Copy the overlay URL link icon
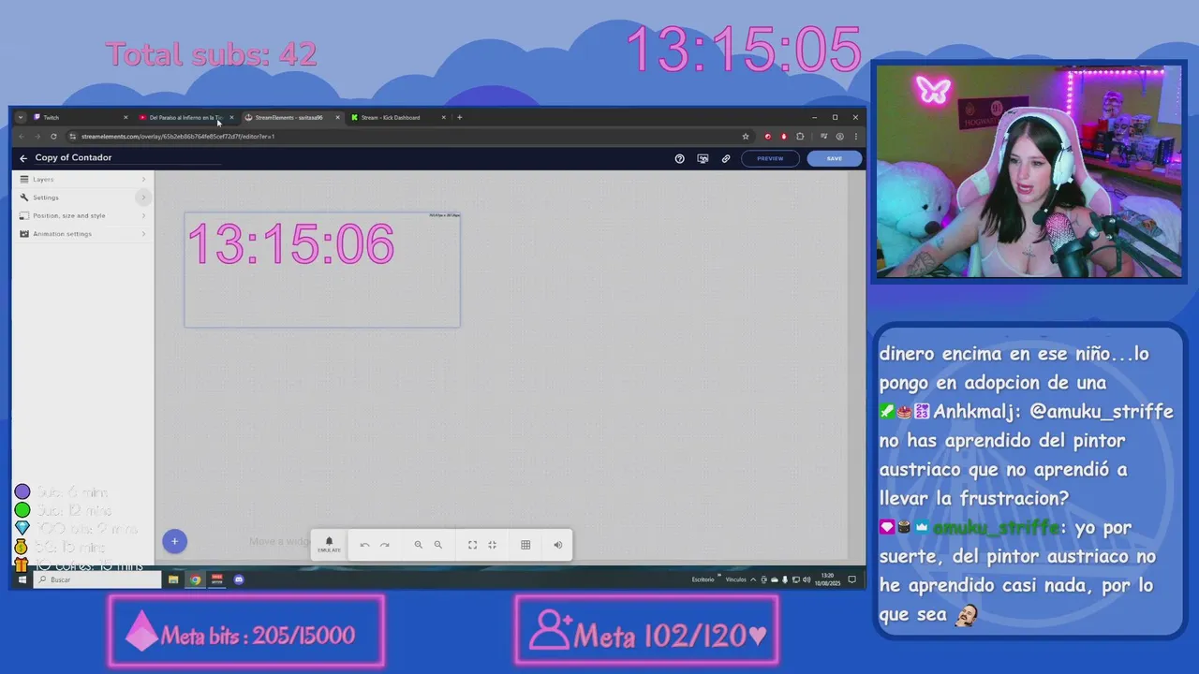Screen dimensions: 1199x674 tap(725, 158)
